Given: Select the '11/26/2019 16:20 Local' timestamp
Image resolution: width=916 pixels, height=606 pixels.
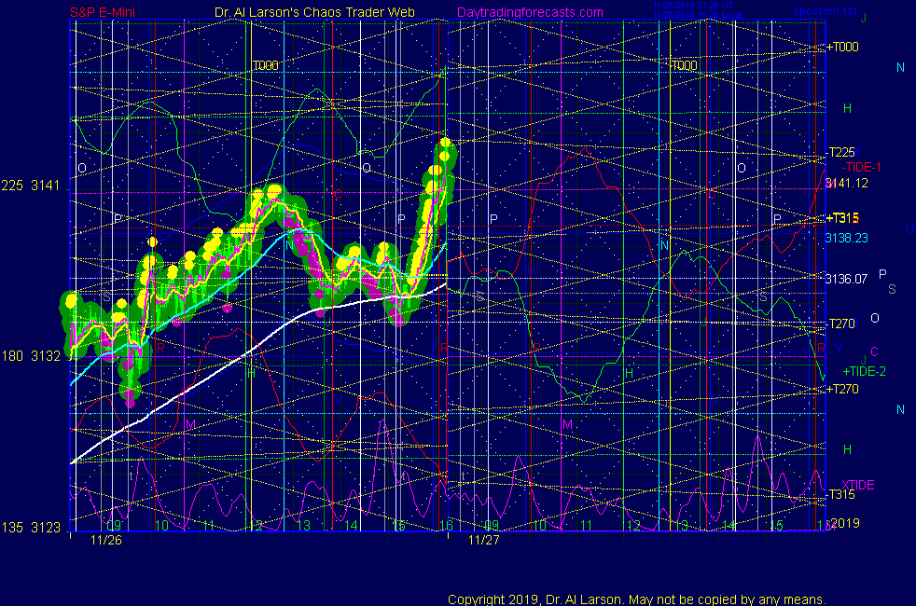Looking at the screenshot, I should point(698,15).
